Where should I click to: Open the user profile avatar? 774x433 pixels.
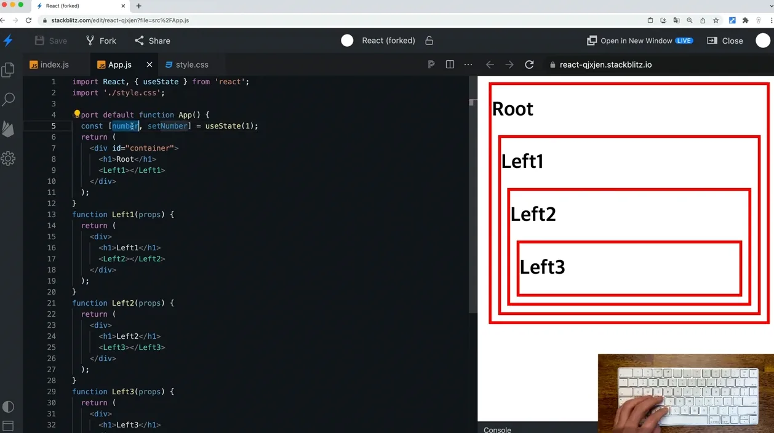(763, 41)
